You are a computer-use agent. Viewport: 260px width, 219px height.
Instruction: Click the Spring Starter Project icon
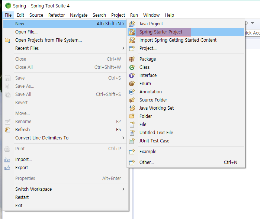click(132, 32)
